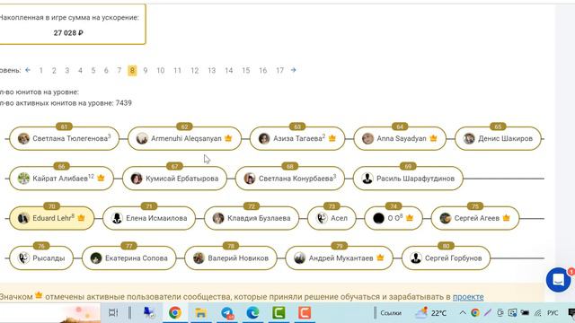Open Microsoft Edge from the taskbar
Screen dimensions: 575x323
(252, 313)
